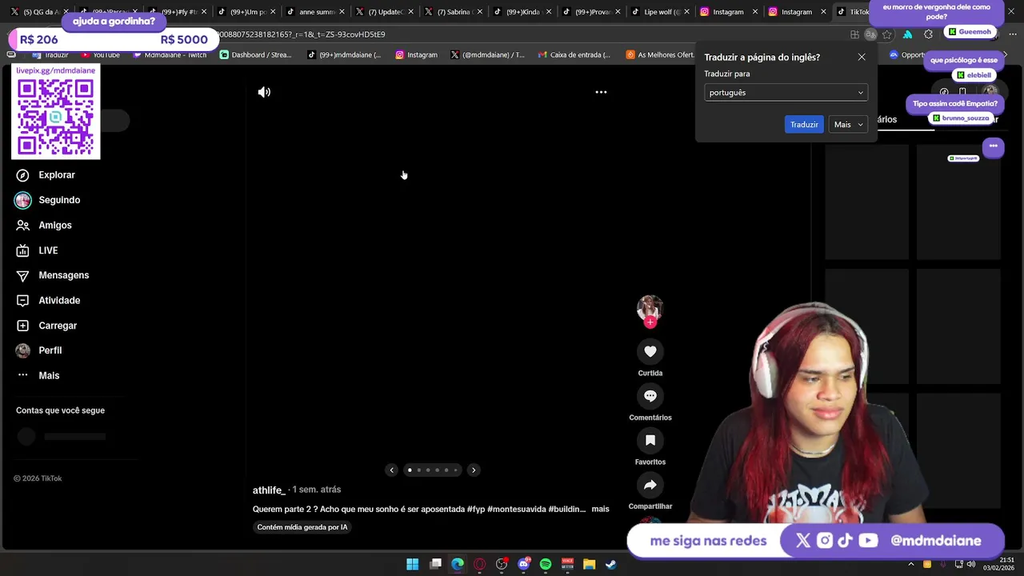
Task: Expand the caption with the mais link
Action: (600, 509)
